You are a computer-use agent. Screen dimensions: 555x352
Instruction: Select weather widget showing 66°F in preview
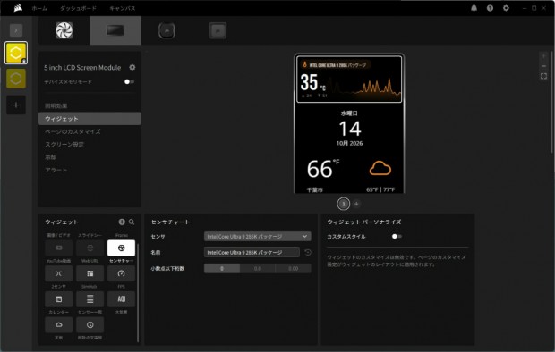click(349, 175)
